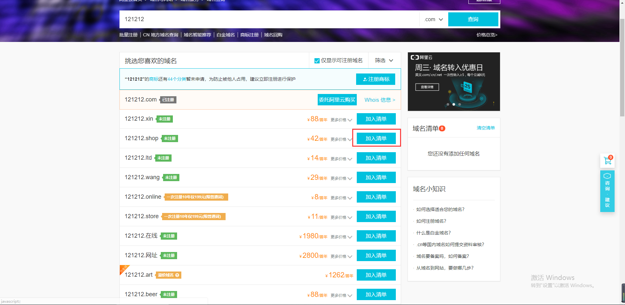Toggle the 仅显示可注册域名 checkbox
This screenshot has height=305, width=625.
coord(317,61)
